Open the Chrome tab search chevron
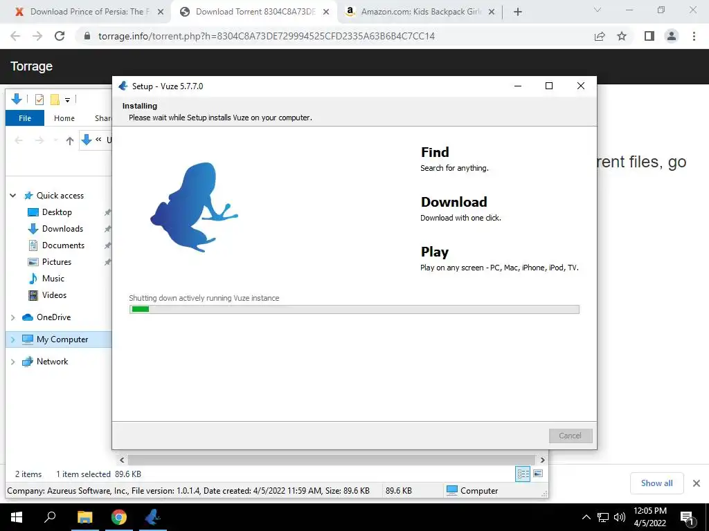Screen dimensions: 709x531 [598, 10]
